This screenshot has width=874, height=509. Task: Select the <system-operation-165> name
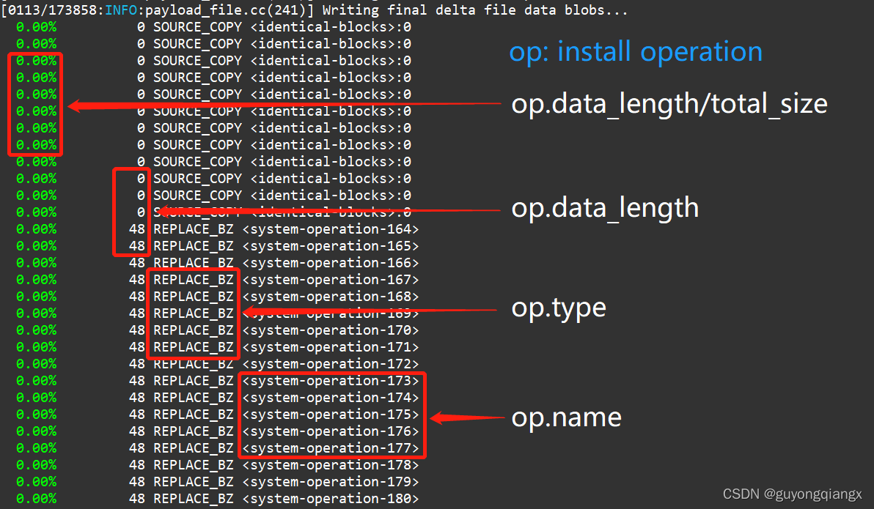click(331, 246)
